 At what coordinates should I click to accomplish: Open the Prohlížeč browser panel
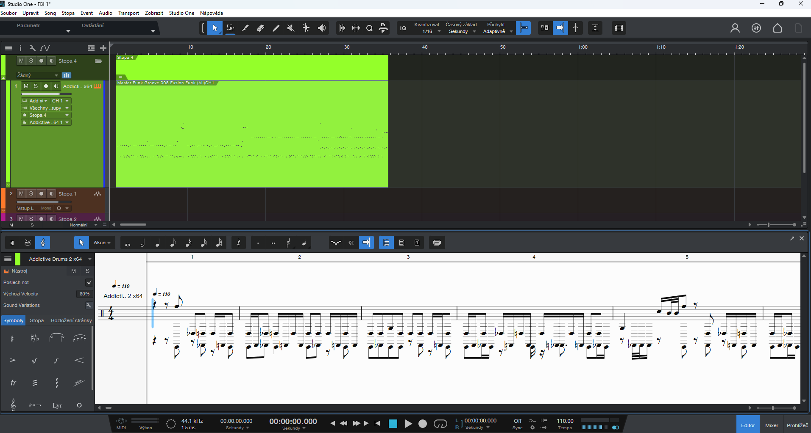tap(797, 425)
